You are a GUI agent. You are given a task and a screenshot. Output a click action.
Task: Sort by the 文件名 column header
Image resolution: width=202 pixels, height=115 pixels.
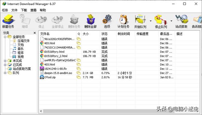(57, 34)
